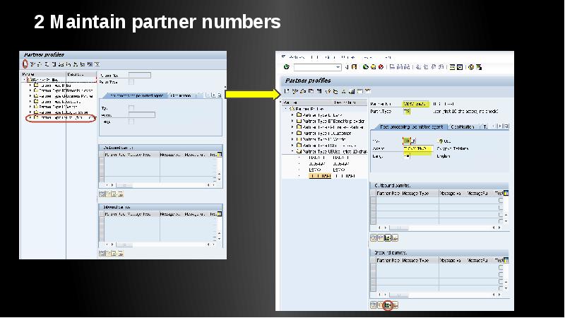
Task: Open tab list icon beside tabs, right window
Action: click(x=506, y=126)
